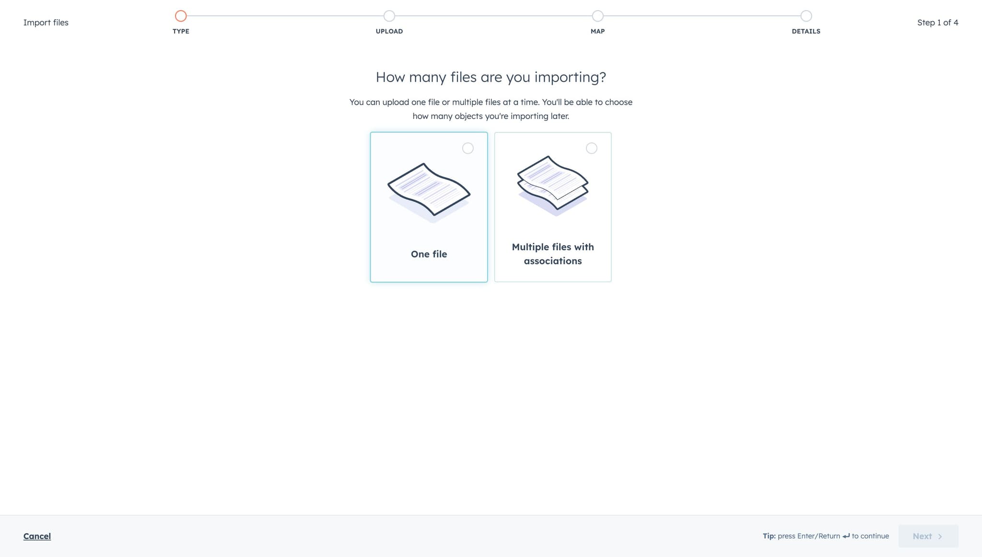Screen dimensions: 982x557
Task: Click the Step 1 of 4 indicator
Action: pos(937,22)
